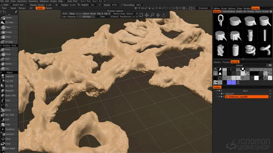Select the Cut Off tool

9,81
